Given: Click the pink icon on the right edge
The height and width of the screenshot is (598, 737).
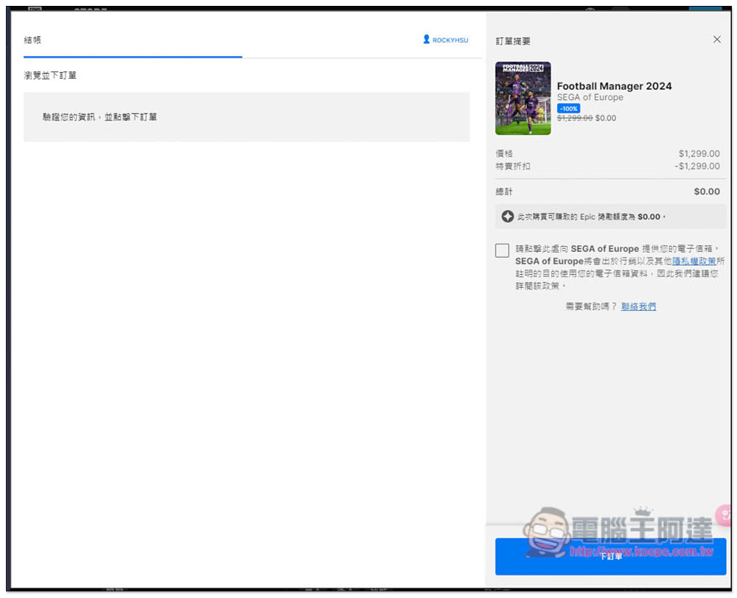Looking at the screenshot, I should tap(727, 514).
